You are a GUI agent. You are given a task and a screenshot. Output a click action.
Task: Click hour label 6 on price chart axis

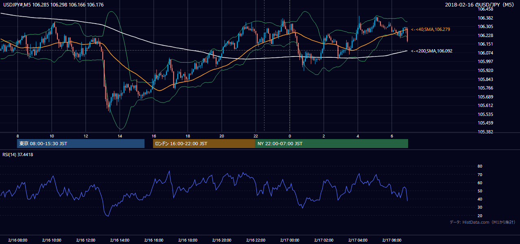391,136
